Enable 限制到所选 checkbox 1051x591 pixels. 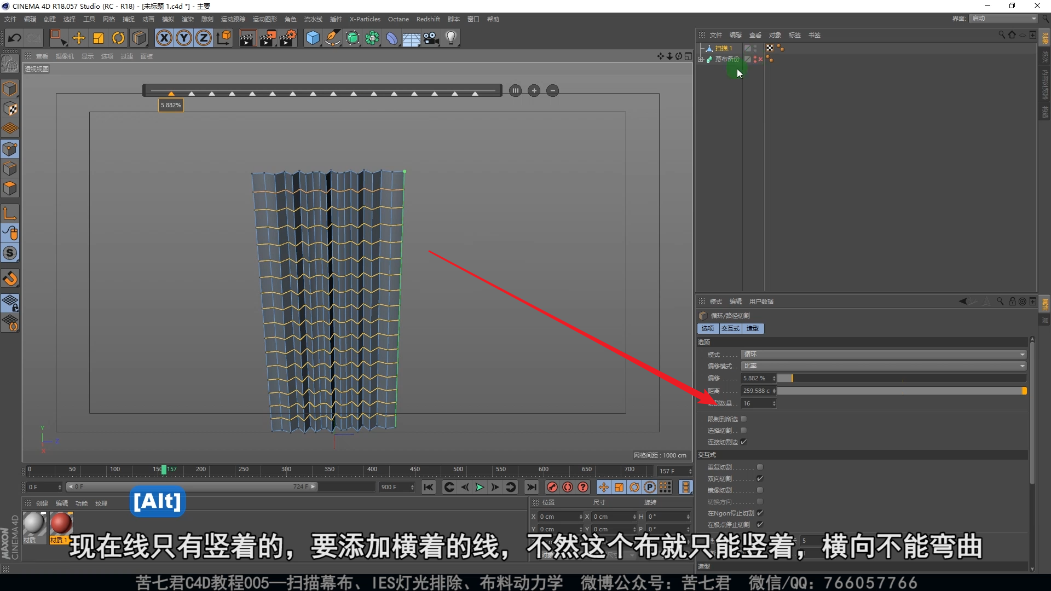coord(743,419)
